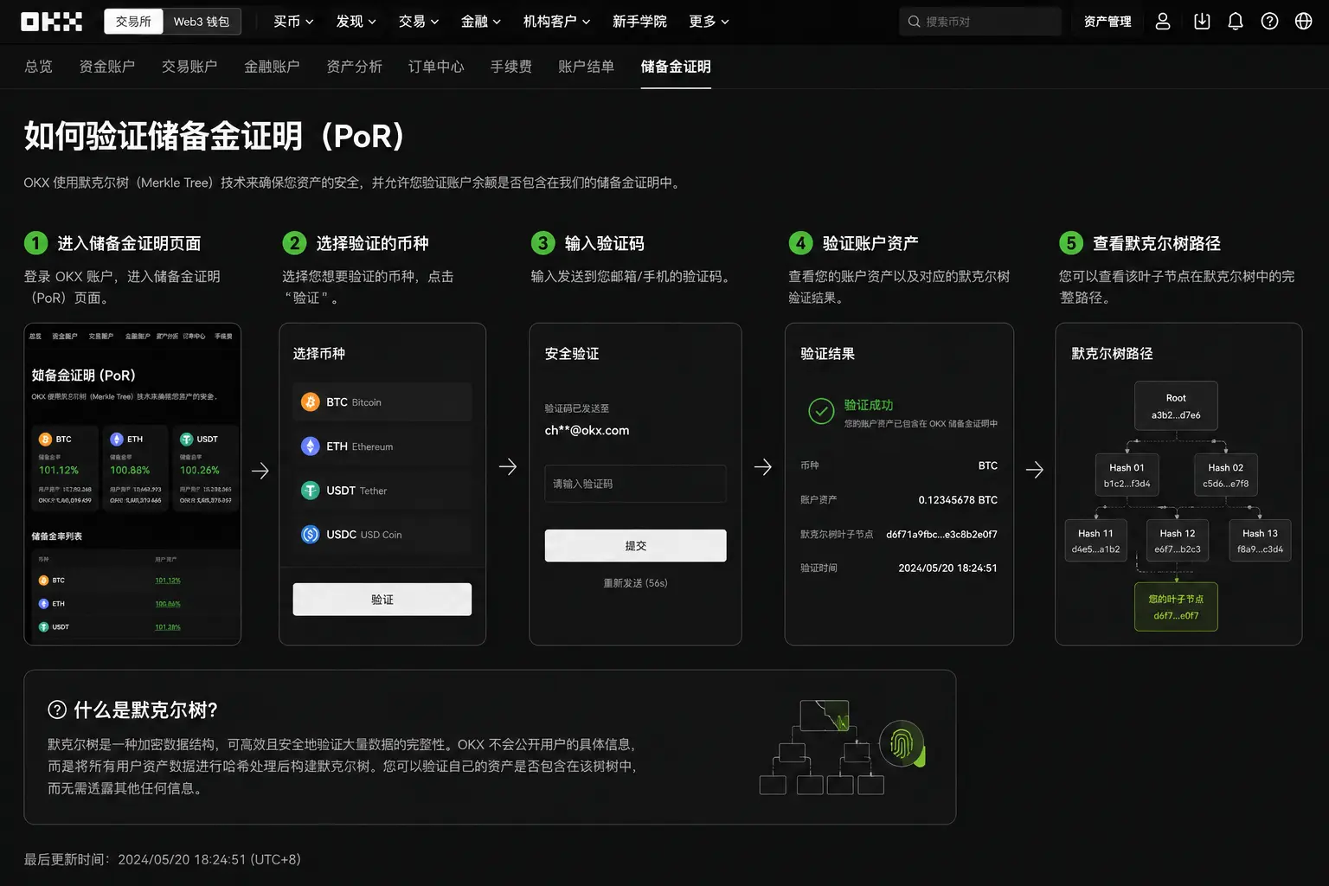Select the BTC Bitcoin row
The width and height of the screenshot is (1329, 886).
pos(382,402)
